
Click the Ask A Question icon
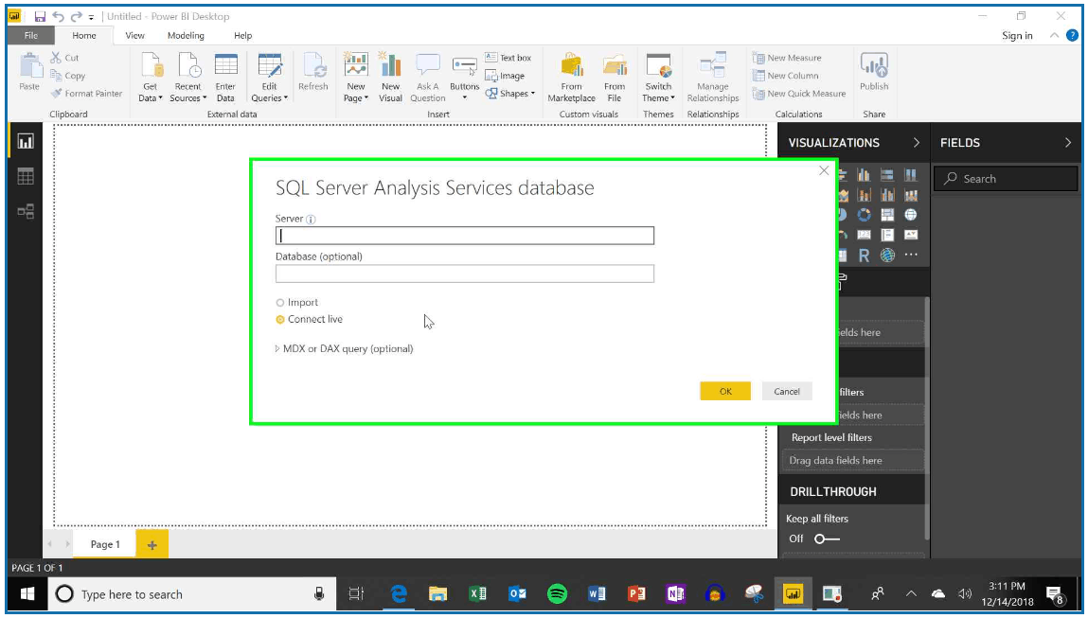[427, 66]
